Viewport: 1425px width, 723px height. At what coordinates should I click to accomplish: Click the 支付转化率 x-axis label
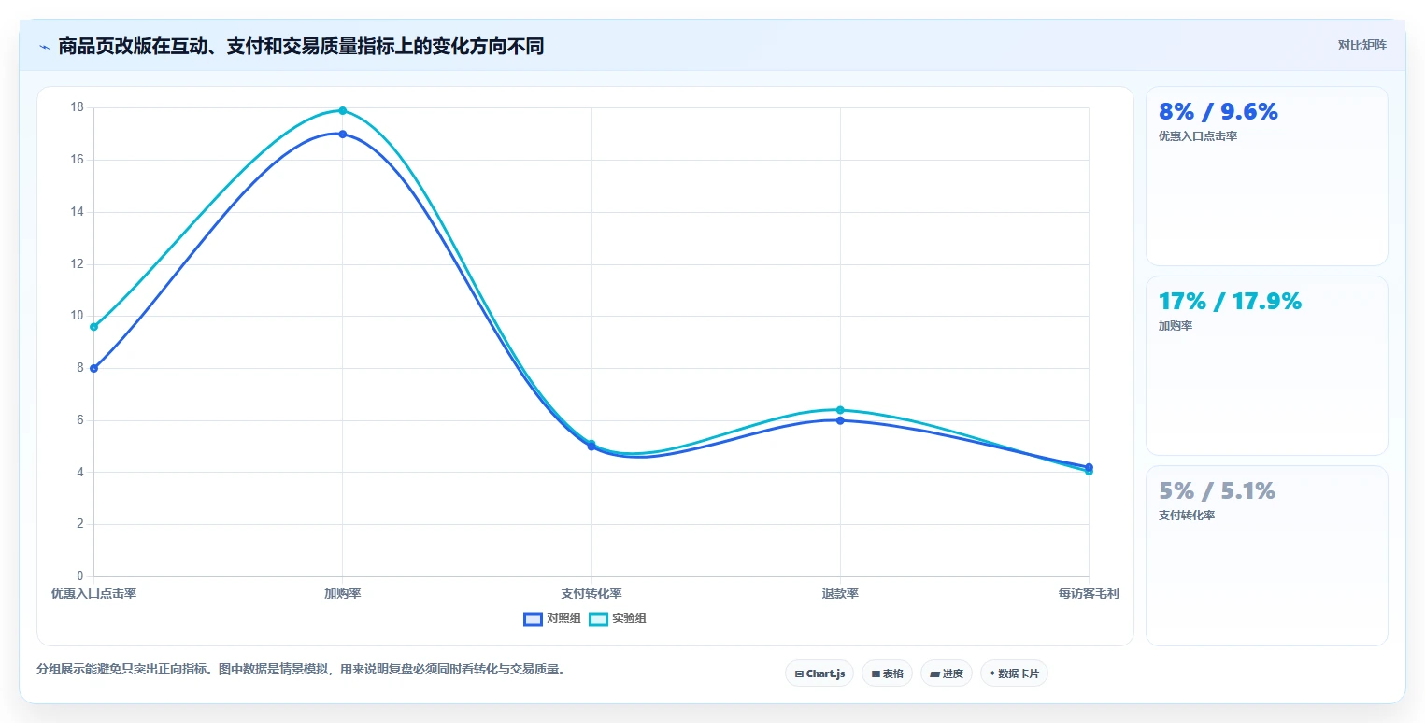591,593
